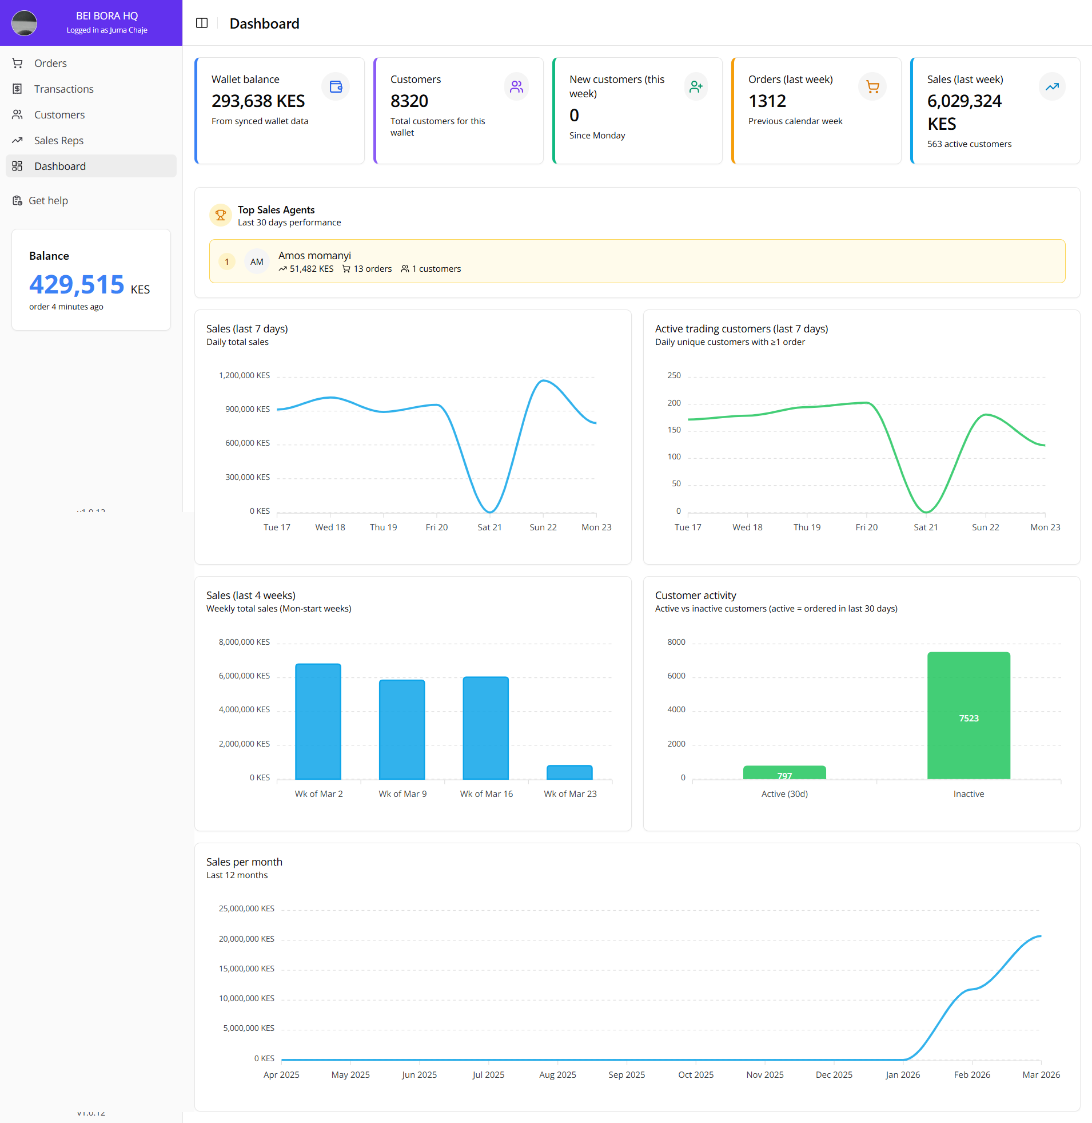This screenshot has height=1123, width=1092.
Task: Click the trophy icon beside Top Sales Agents
Action: tap(220, 215)
